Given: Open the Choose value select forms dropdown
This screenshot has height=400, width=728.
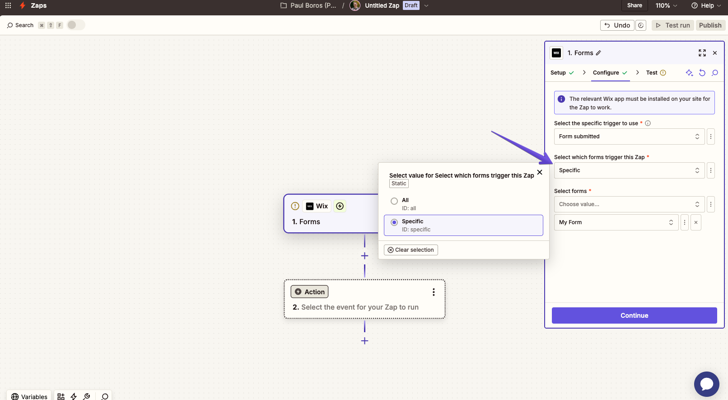Looking at the screenshot, I should point(629,204).
